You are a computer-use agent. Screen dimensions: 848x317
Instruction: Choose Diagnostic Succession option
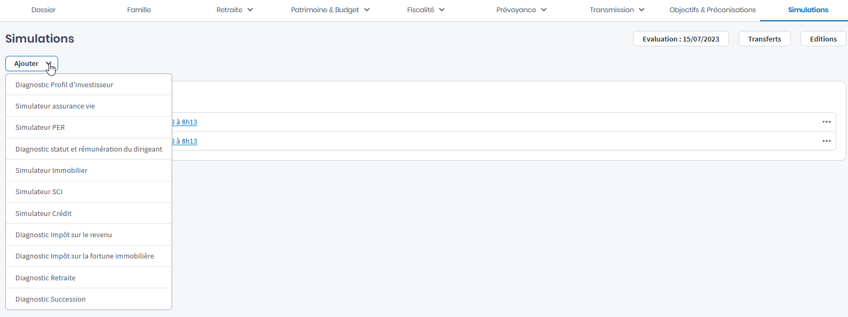point(51,299)
